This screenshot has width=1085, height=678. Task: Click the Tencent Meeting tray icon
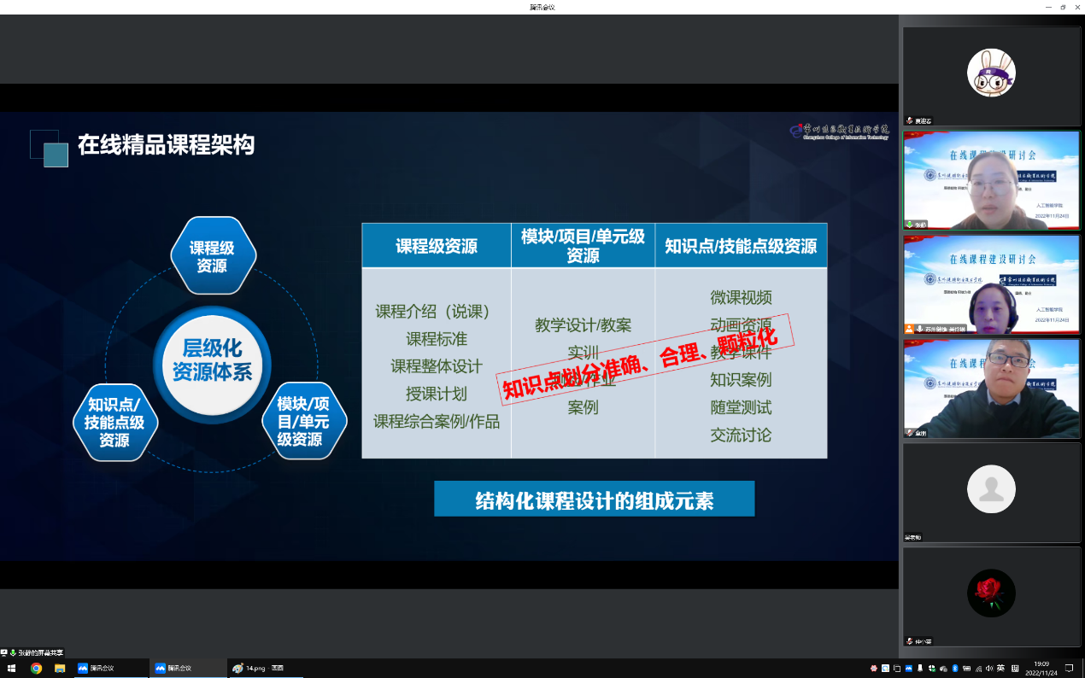coord(909,668)
